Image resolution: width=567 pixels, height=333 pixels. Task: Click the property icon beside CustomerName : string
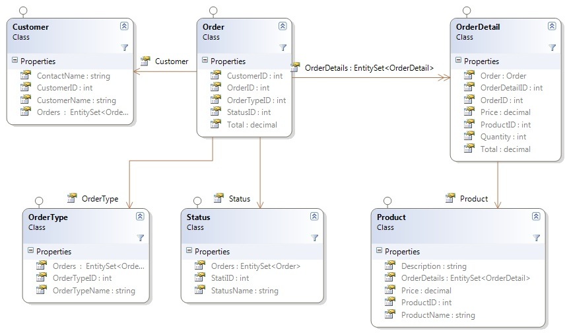pyautogui.click(x=26, y=99)
